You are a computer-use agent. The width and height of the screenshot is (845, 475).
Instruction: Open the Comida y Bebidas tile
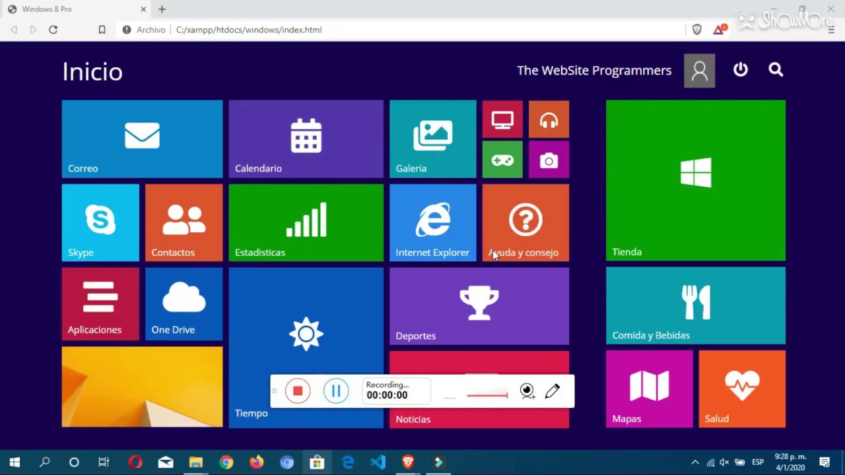pos(696,305)
